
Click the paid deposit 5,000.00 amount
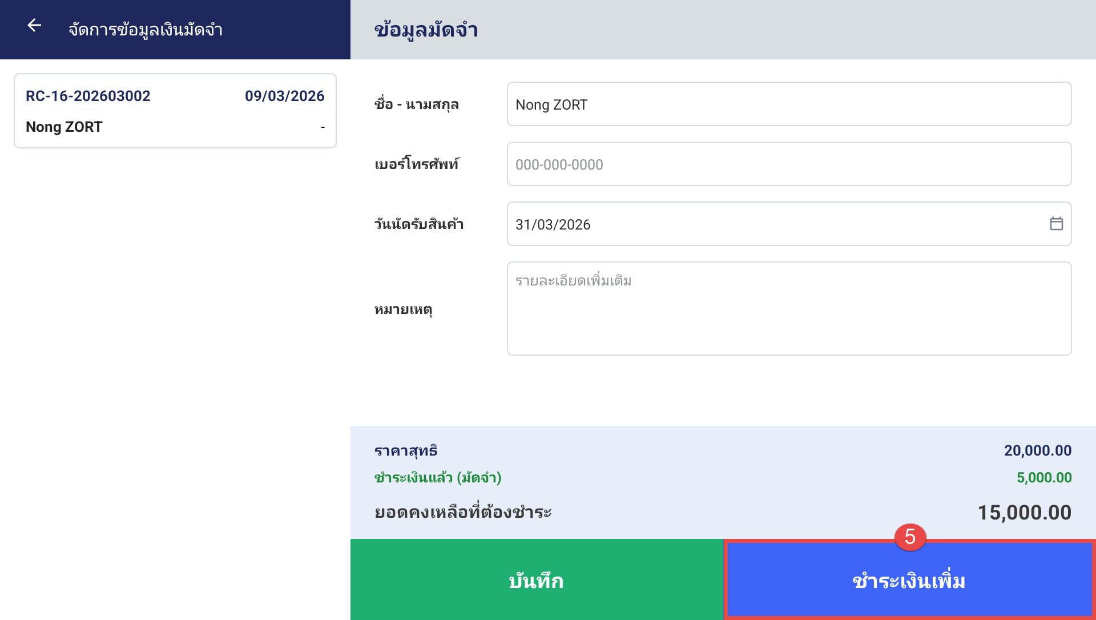(1043, 477)
